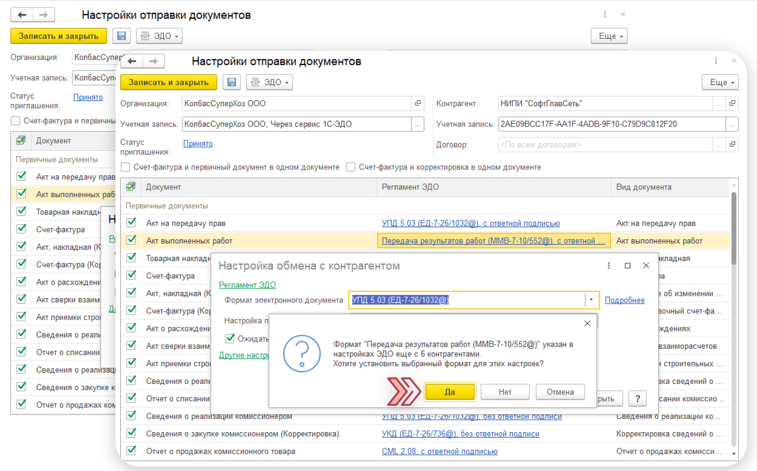Toggle select-all checkbox in document table header

click(x=130, y=186)
